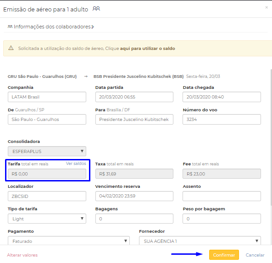Image resolution: width=272 pixels, height=263 pixels.
Task: Click the Número do voo field
Action: [222, 120]
